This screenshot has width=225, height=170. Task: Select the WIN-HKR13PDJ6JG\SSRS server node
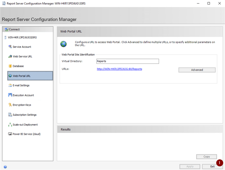(22, 37)
